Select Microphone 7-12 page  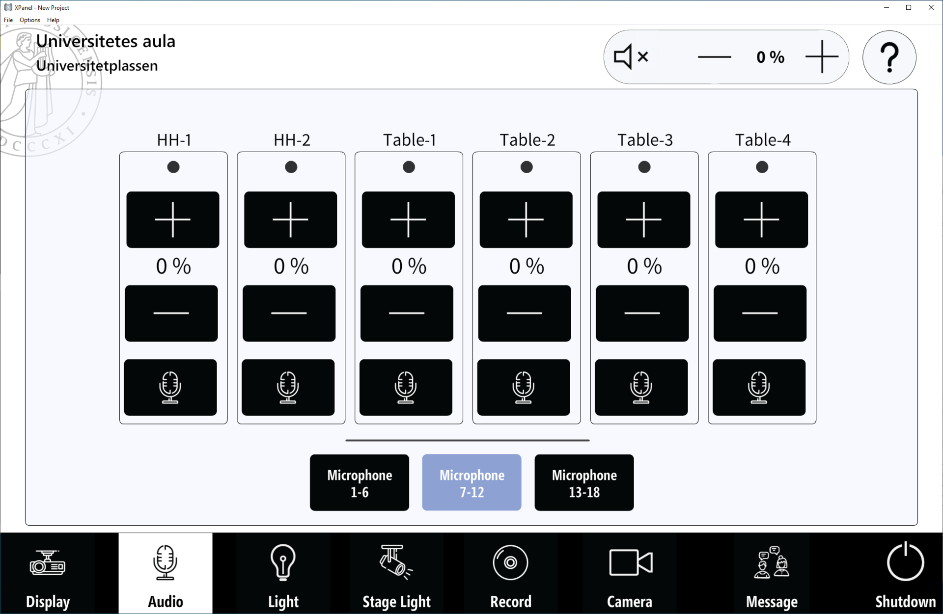(472, 482)
